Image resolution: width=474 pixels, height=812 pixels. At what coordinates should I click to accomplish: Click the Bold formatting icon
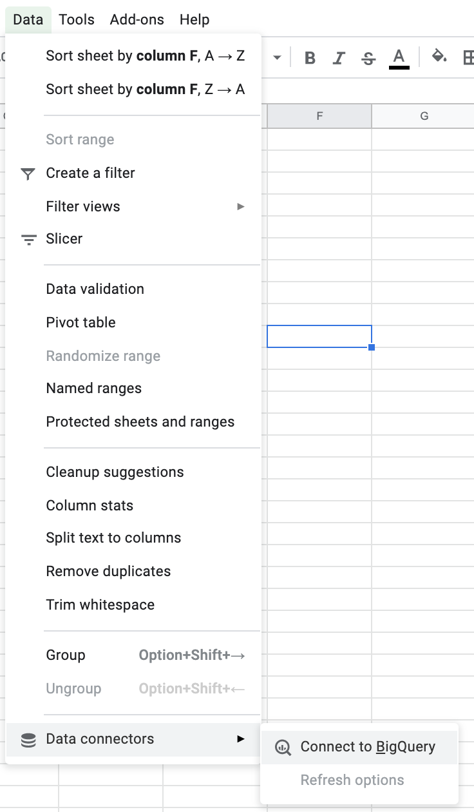[310, 58]
